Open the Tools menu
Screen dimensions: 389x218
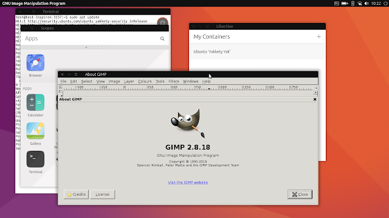coord(160,81)
